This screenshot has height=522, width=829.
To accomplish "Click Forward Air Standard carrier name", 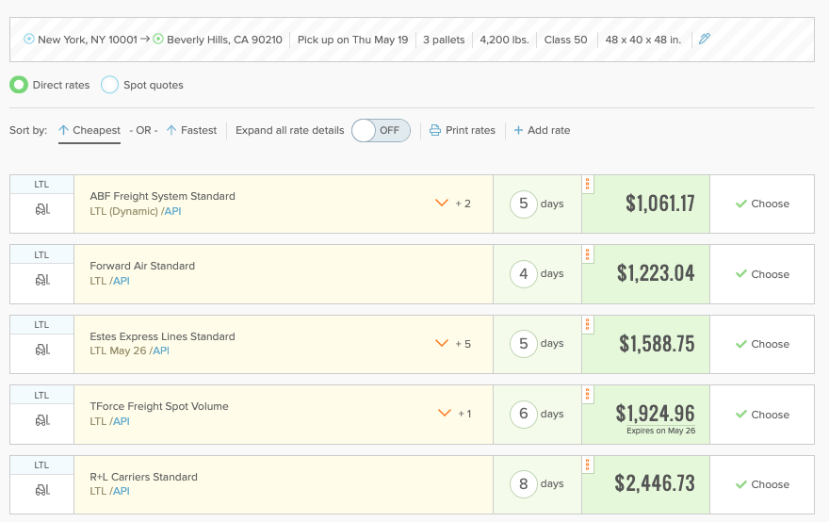I will tap(142, 266).
